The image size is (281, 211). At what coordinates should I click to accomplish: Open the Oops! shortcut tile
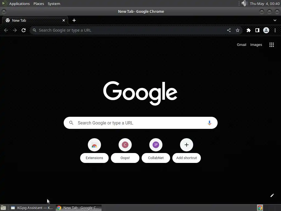click(125, 150)
